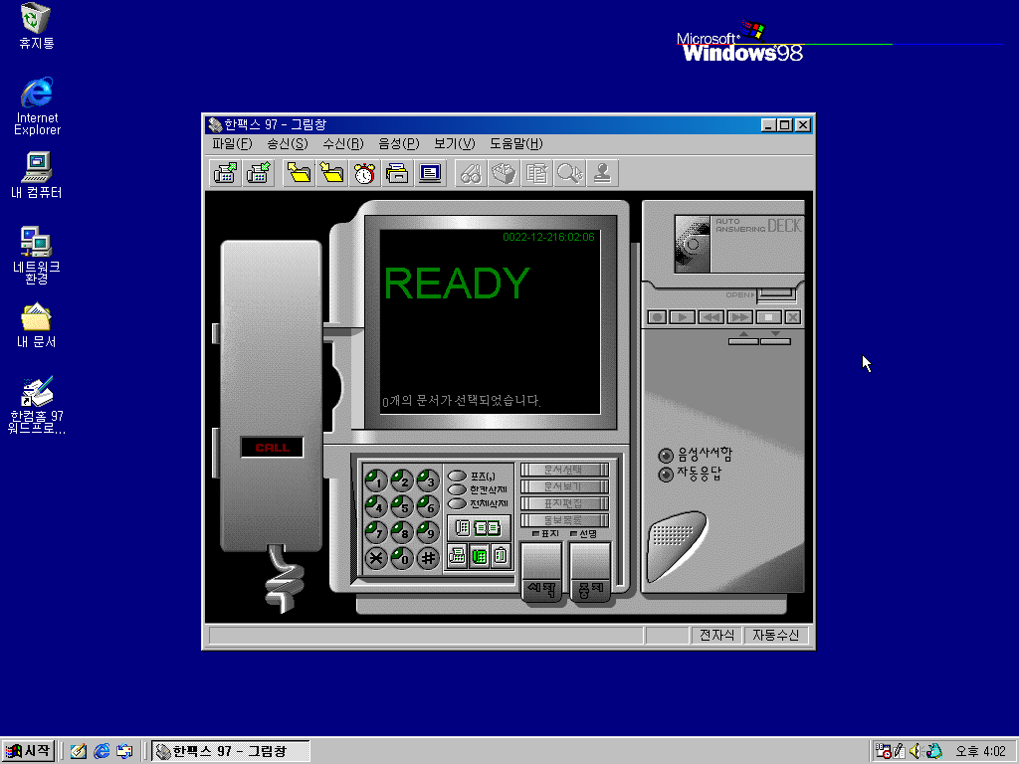Click the blue monitor screen toolbar icon

(x=430, y=173)
